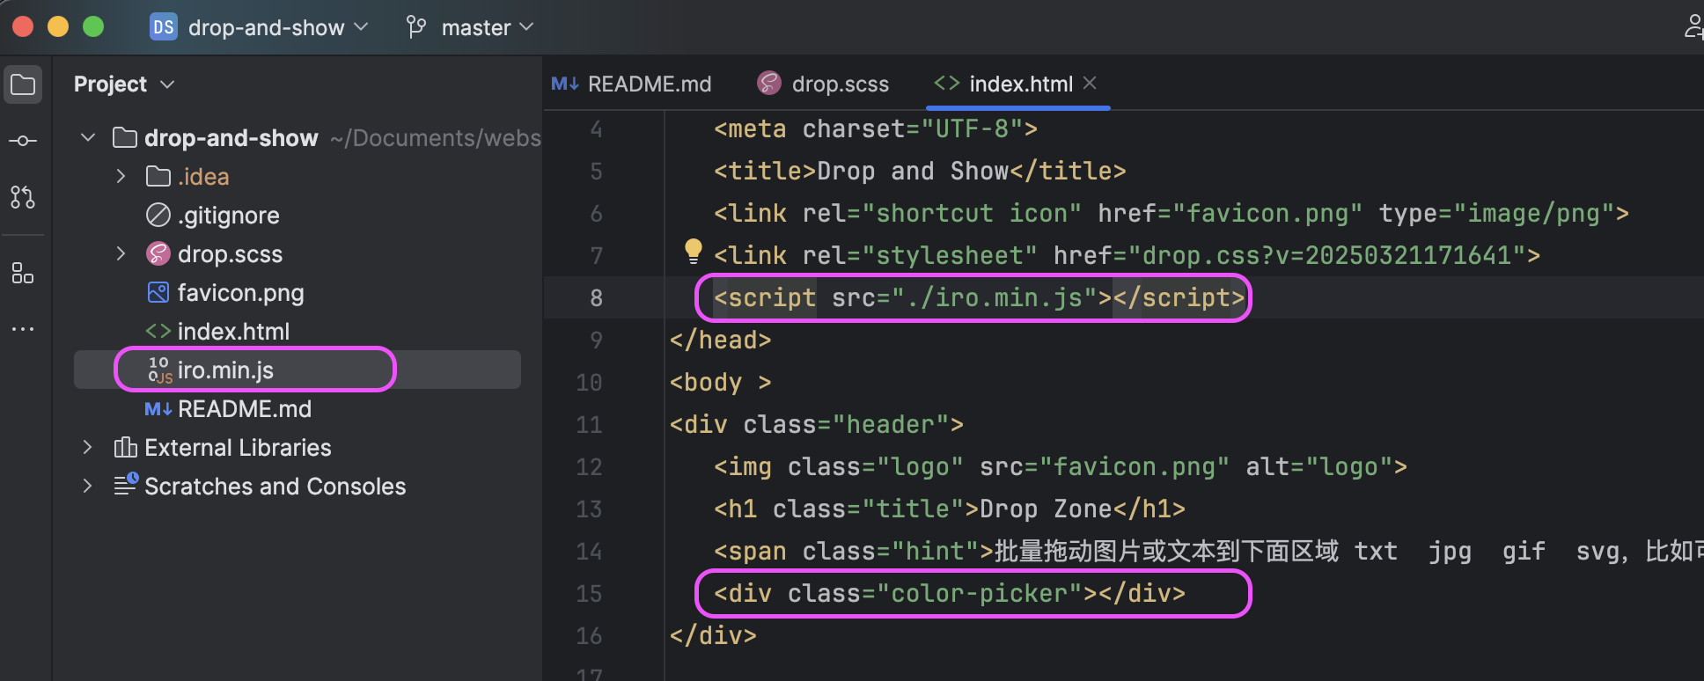The width and height of the screenshot is (1704, 681).
Task: Open the Project tool window folder icon
Action: [23, 84]
